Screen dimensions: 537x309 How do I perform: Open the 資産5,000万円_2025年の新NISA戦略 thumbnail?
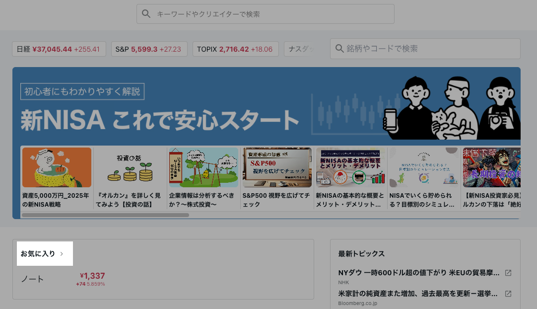[x=57, y=167]
